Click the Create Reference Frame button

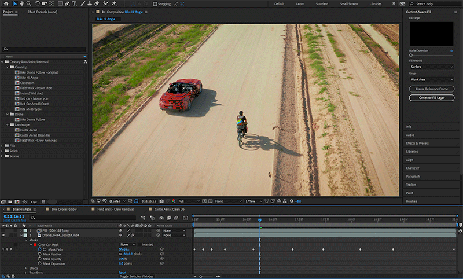click(x=431, y=89)
